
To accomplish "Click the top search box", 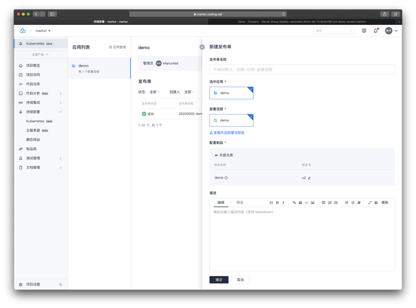I will [x=334, y=31].
